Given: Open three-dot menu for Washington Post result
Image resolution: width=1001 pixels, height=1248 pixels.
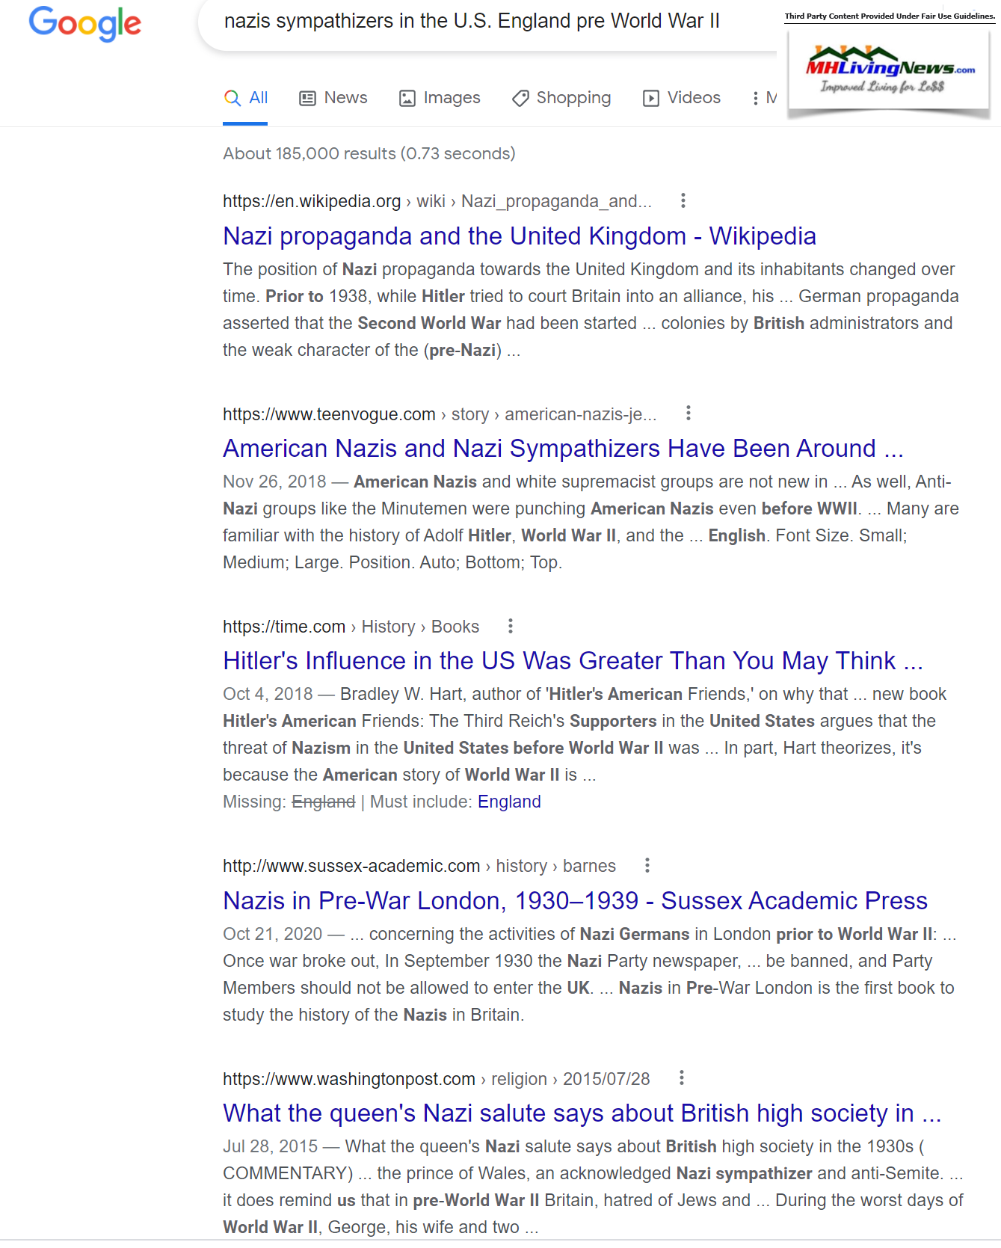Looking at the screenshot, I should [681, 1078].
